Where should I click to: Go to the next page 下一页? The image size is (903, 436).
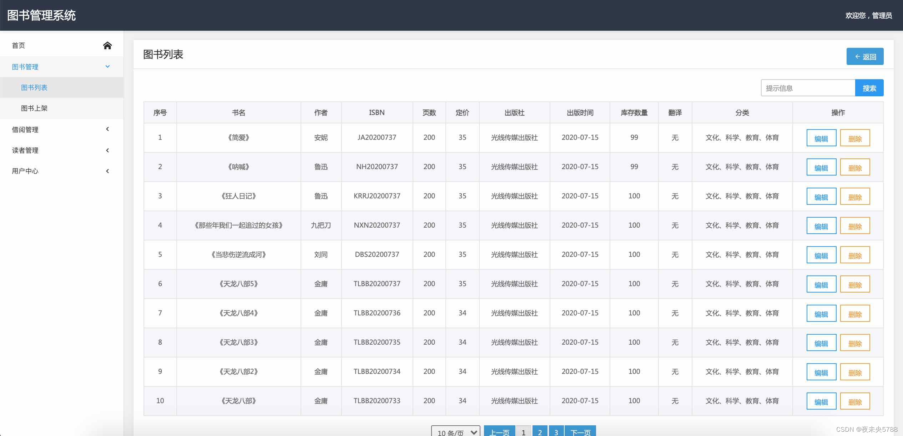(x=580, y=431)
